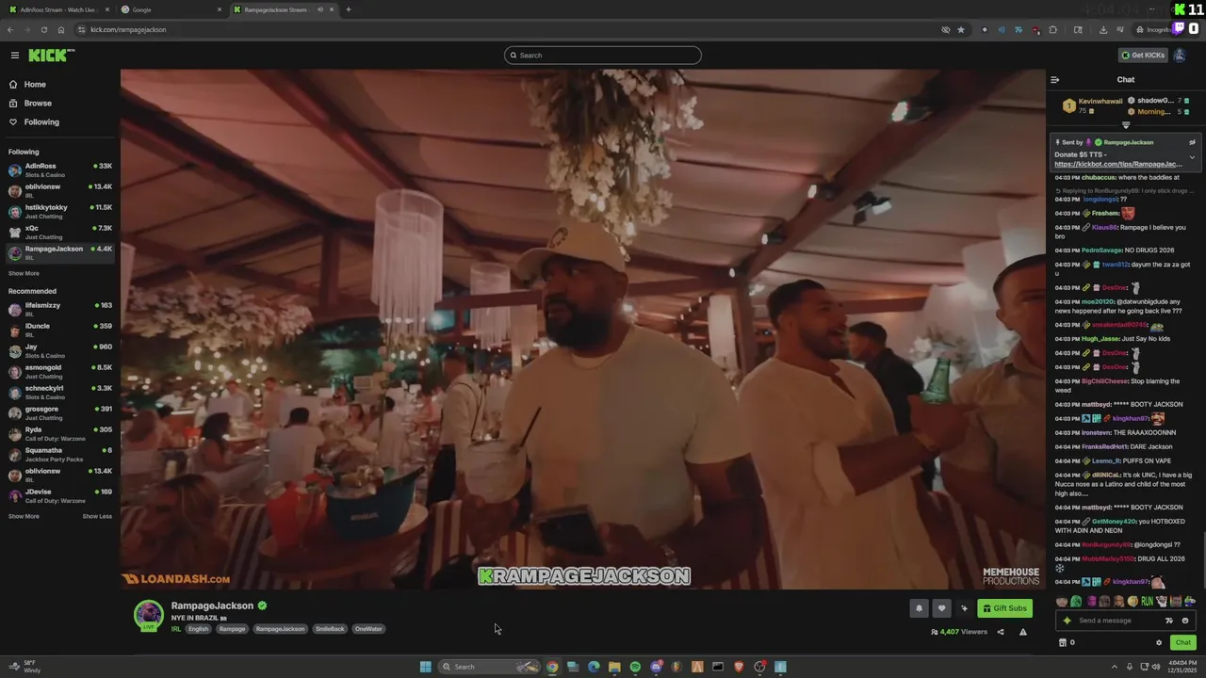Switch to the Google browser tab
1206x678 pixels.
pos(170,9)
